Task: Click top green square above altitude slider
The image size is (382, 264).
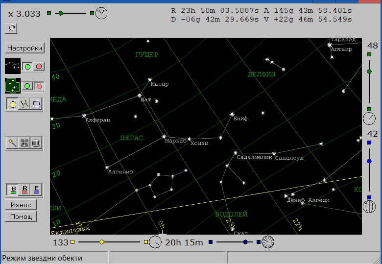Action: (369, 54)
